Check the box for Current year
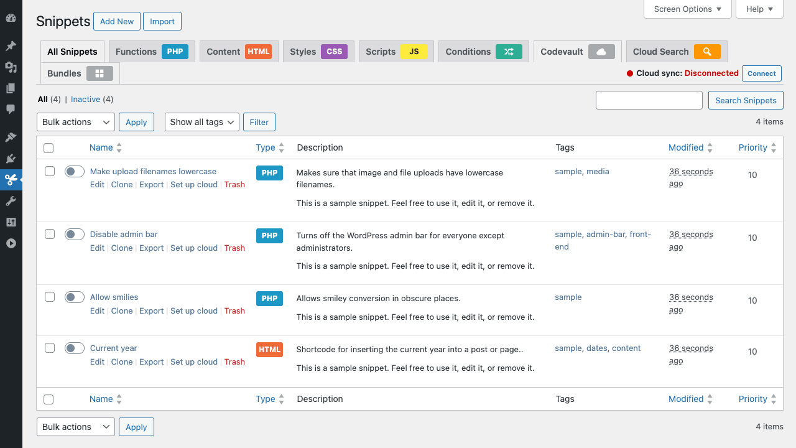 [x=50, y=348]
